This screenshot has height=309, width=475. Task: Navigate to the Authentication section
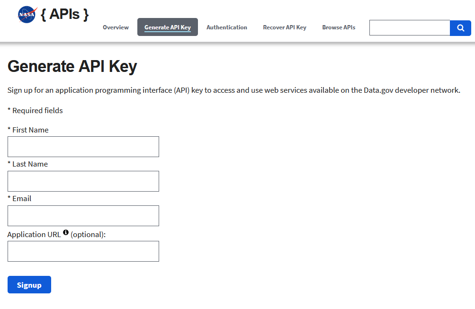[226, 27]
